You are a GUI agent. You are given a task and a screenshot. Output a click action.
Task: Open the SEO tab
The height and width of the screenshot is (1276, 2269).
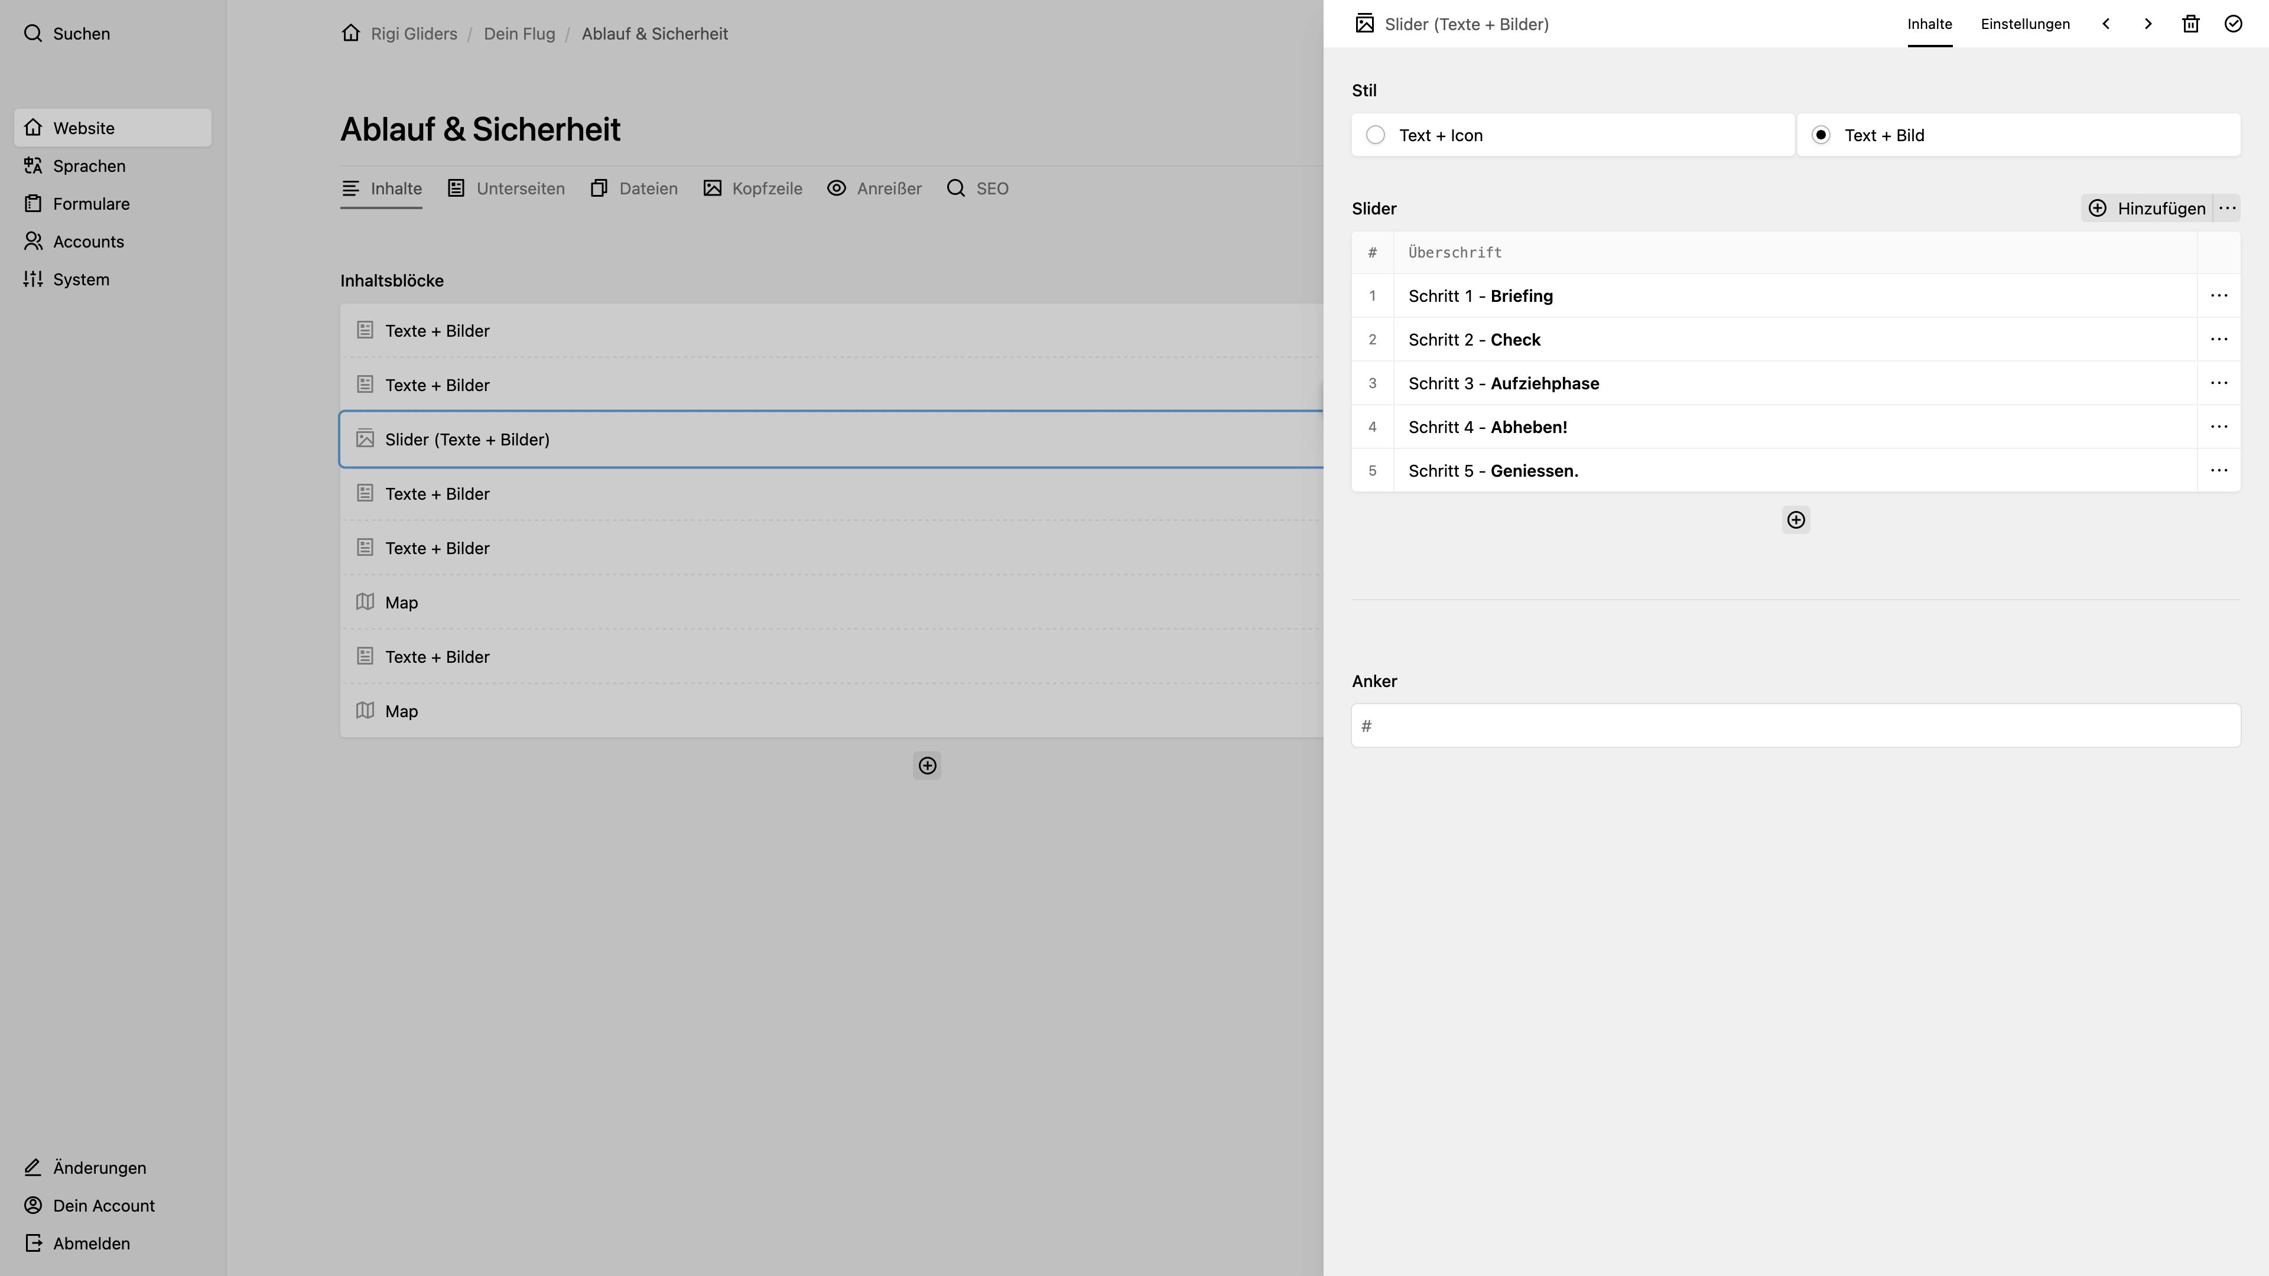tap(978, 188)
